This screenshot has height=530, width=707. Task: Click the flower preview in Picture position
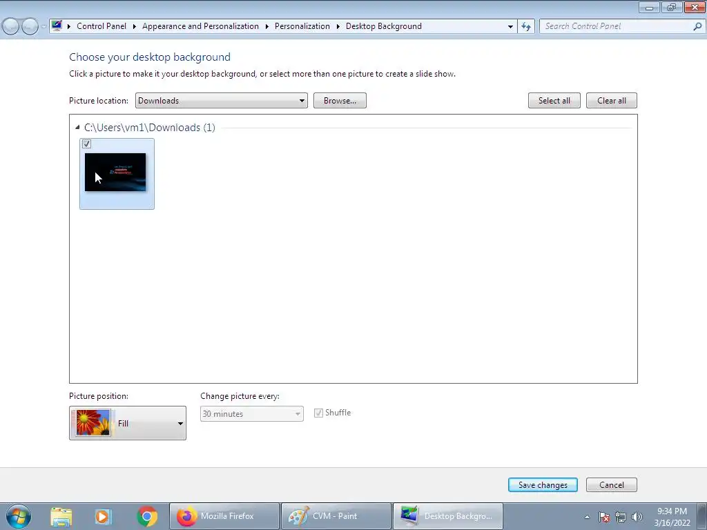(93, 423)
